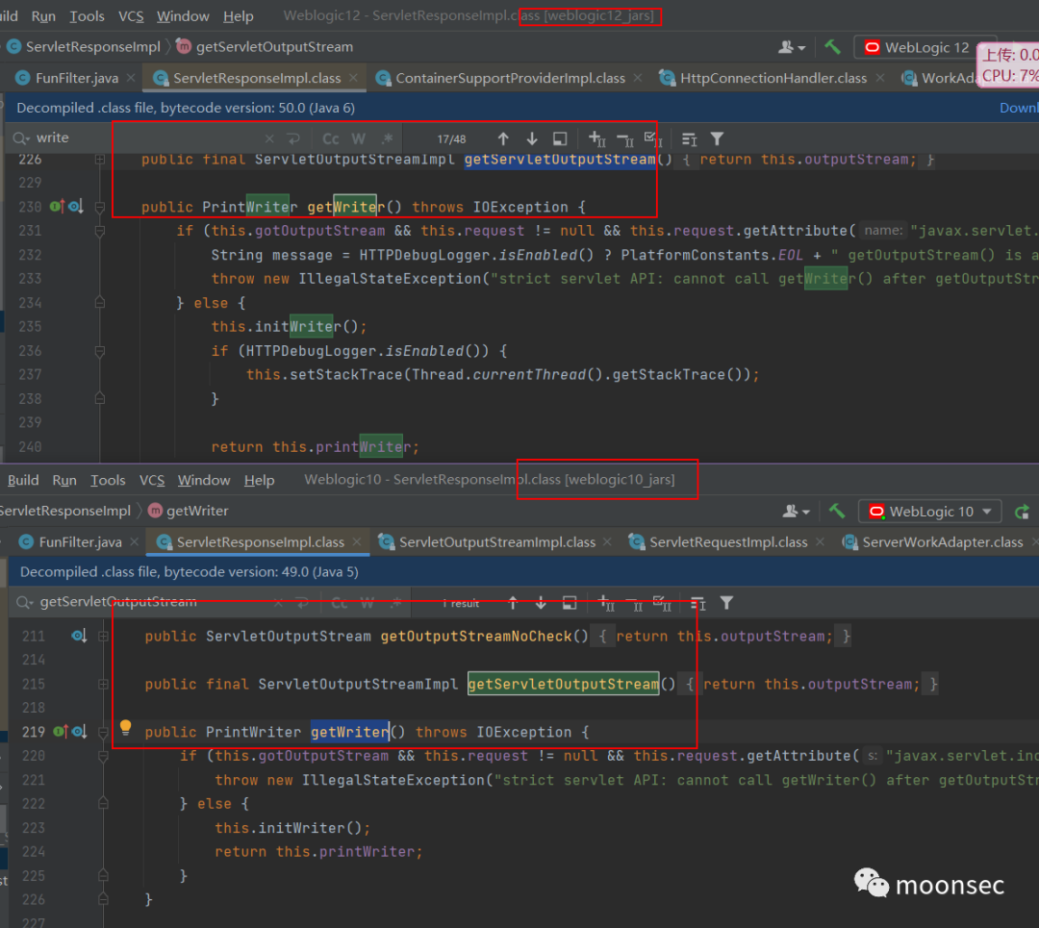The width and height of the screenshot is (1039, 928).
Task: Click ServletResponseImpl breadcrumb in Weblogic12 window
Action: 92,47
